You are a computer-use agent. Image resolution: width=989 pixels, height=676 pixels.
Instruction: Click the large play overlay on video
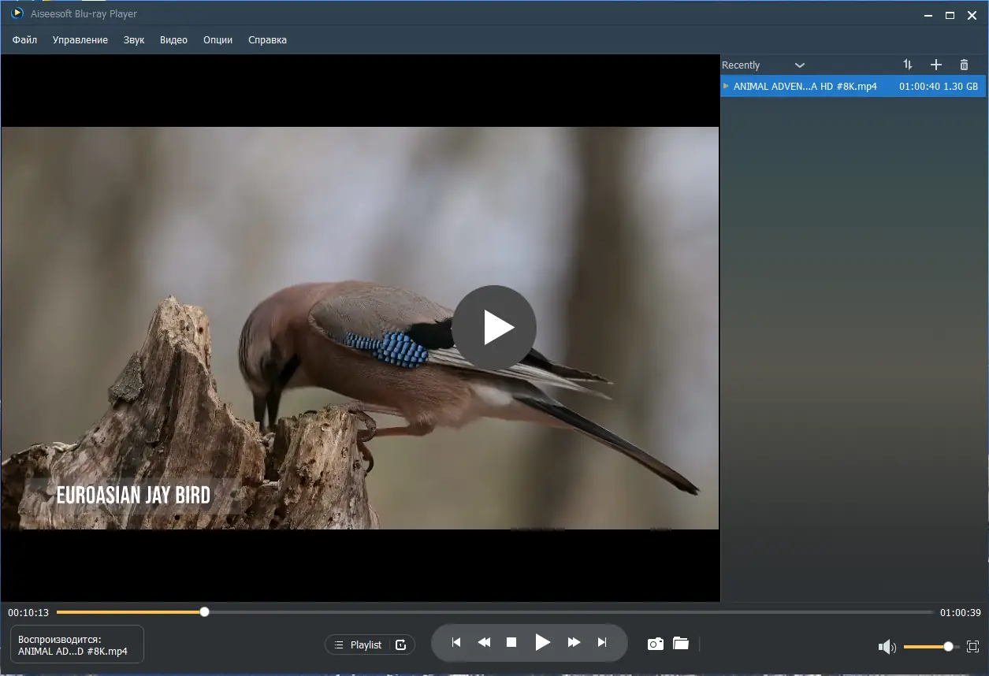[x=494, y=327]
